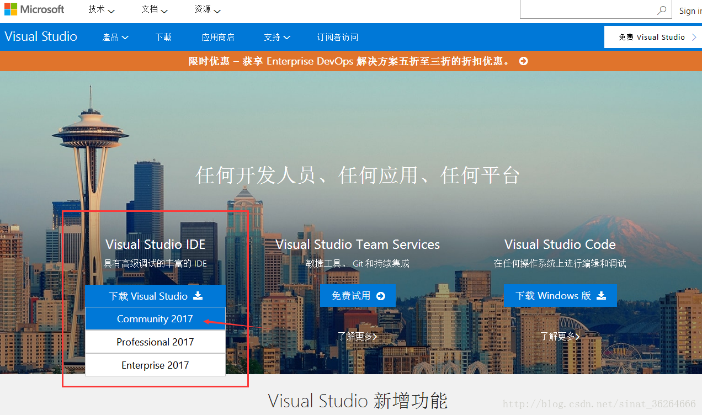The image size is (702, 415).
Task: Click the search magnifier icon
Action: tap(662, 10)
